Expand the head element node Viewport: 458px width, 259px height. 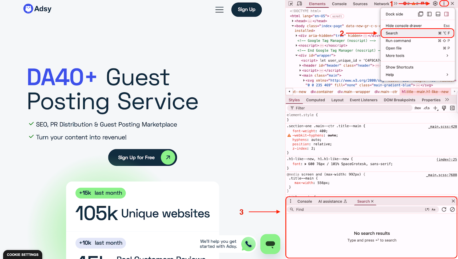[x=293, y=21]
